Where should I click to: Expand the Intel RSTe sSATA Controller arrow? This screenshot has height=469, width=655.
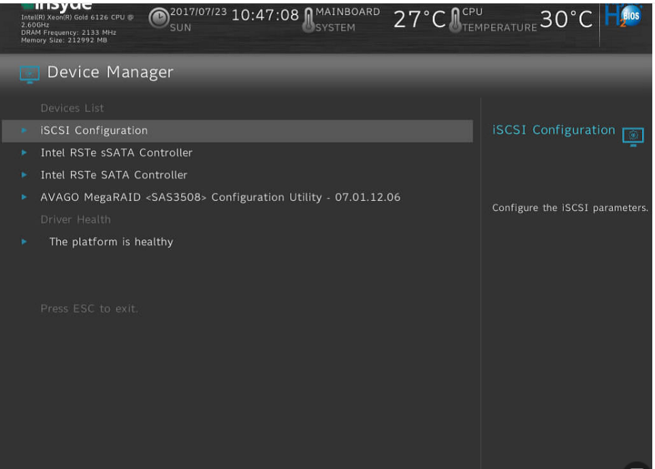[25, 153]
